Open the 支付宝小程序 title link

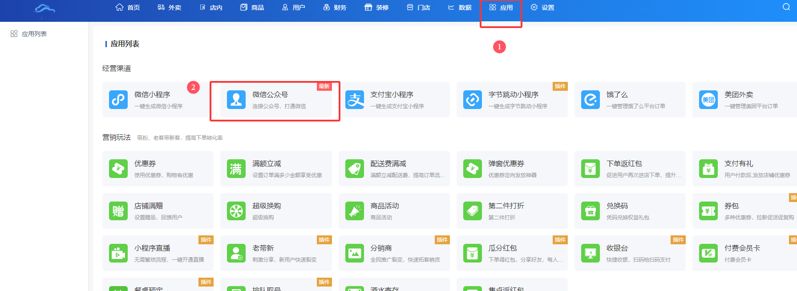click(x=392, y=95)
